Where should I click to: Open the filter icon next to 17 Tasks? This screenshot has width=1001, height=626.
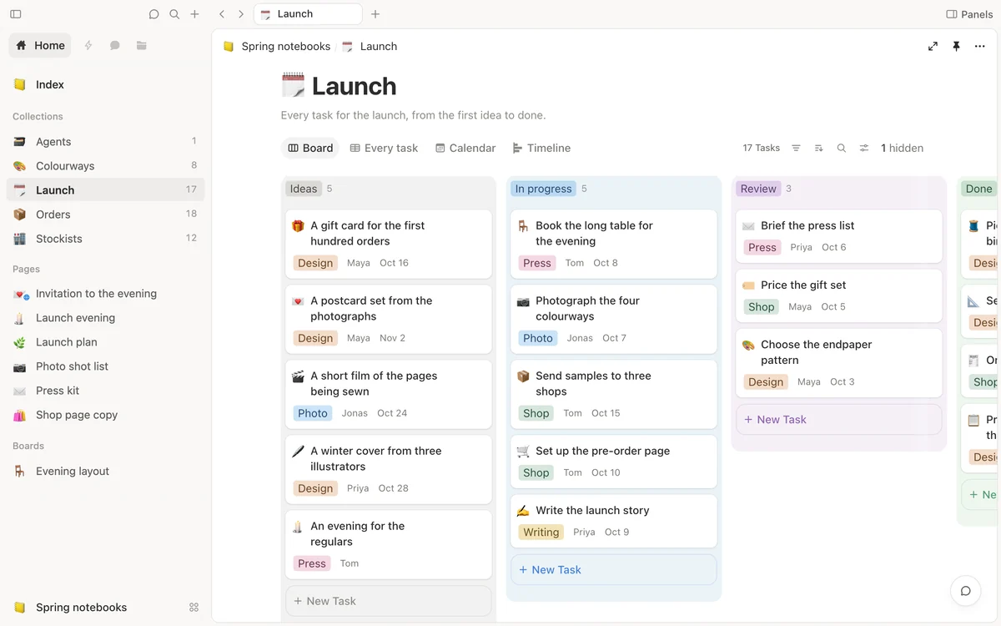coord(796,148)
